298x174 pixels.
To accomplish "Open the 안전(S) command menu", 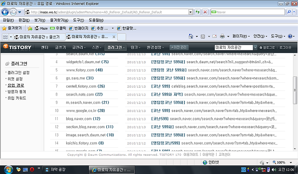I will 260,36.
